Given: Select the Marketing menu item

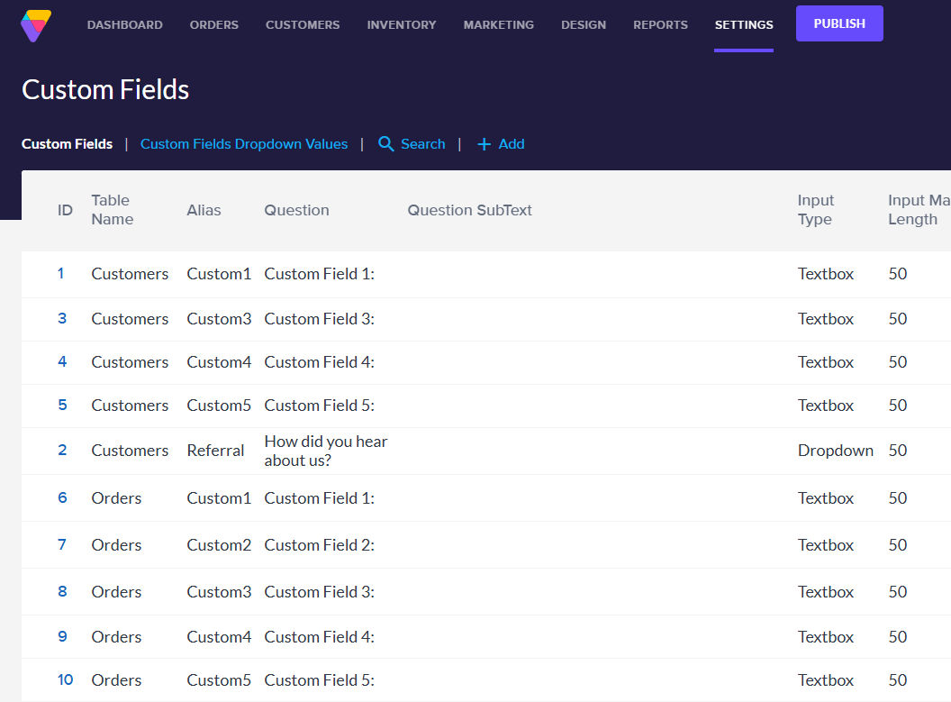Looking at the screenshot, I should click(x=498, y=24).
